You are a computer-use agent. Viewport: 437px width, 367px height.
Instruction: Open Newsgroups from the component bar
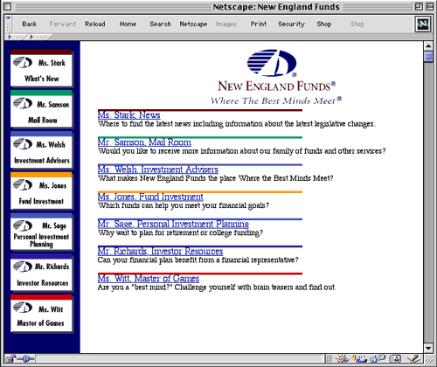pos(378,358)
